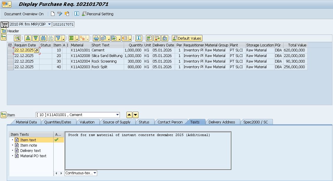
Task: Click the Create new document icon
Action: point(53,14)
